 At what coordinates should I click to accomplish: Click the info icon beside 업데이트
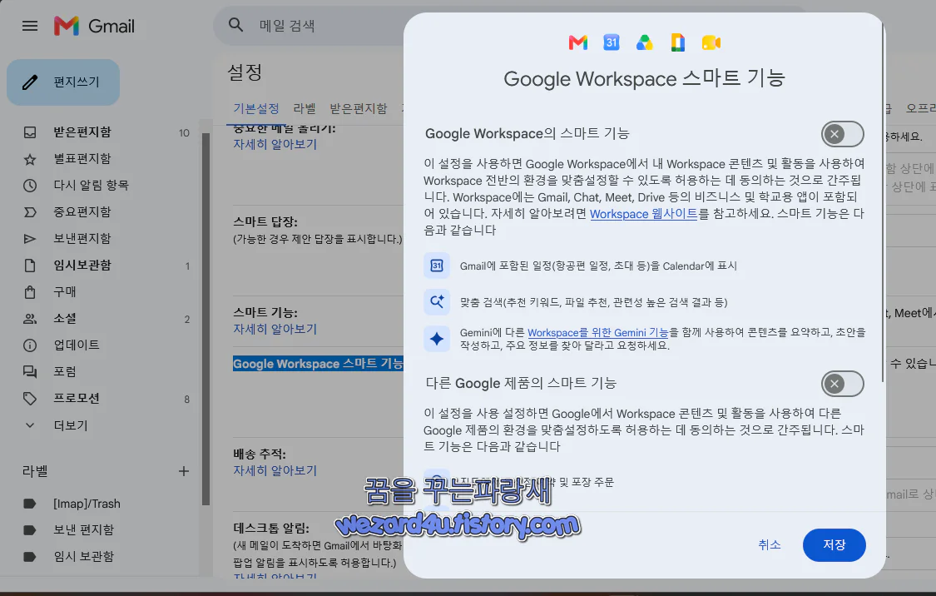coord(30,345)
